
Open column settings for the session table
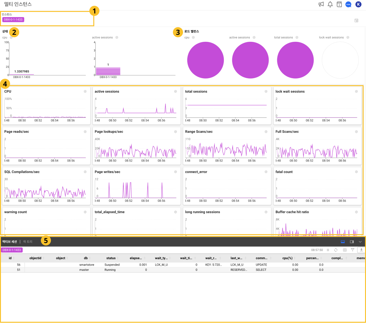tap(345, 250)
